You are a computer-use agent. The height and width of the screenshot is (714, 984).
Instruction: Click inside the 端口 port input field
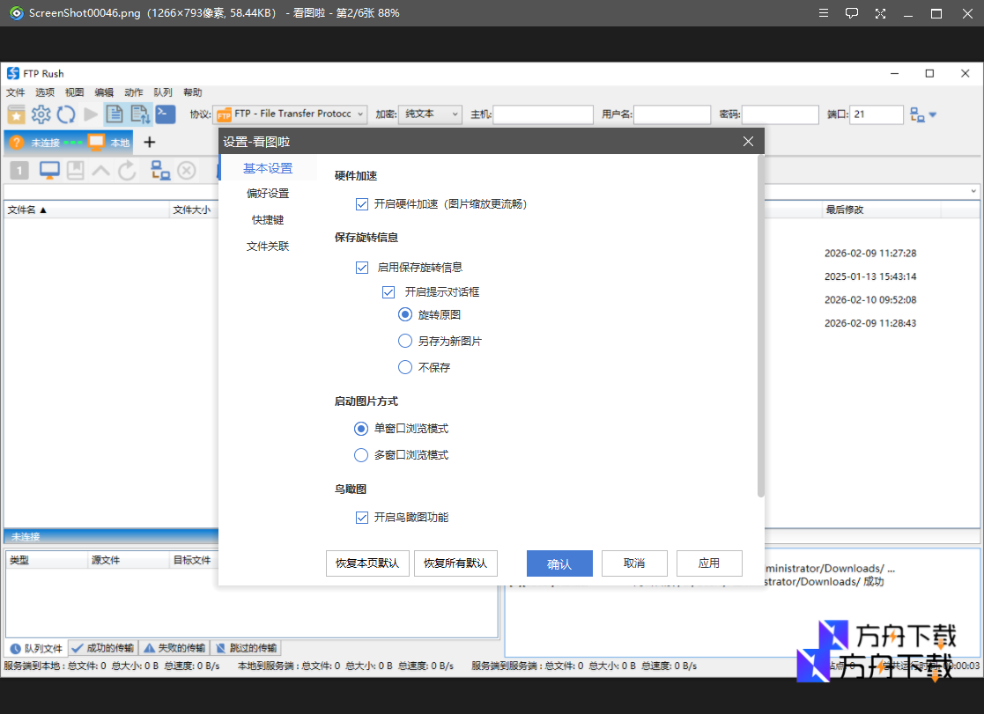click(x=875, y=114)
